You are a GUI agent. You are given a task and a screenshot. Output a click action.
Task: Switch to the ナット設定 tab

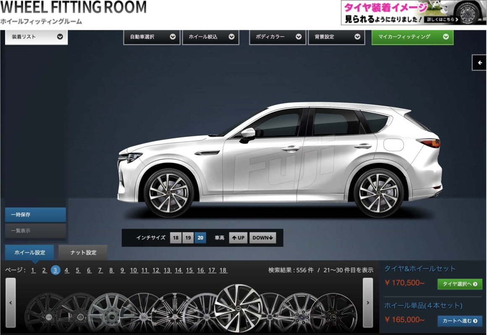(x=83, y=253)
